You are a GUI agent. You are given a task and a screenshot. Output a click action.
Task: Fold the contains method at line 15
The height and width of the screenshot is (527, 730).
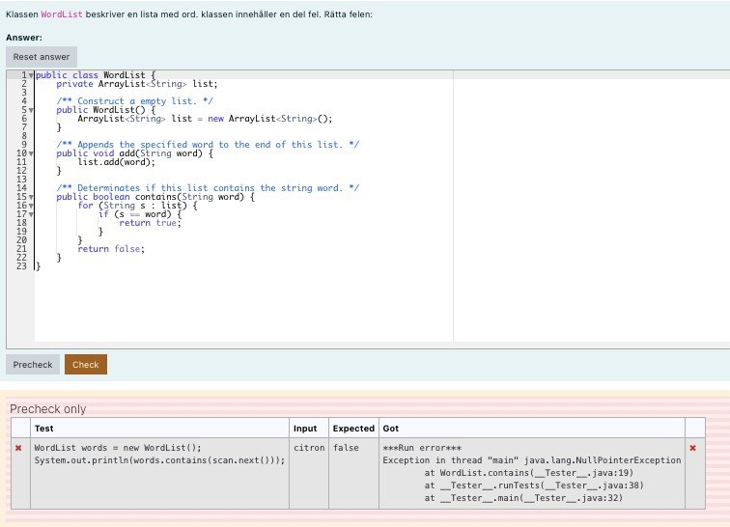click(31, 197)
